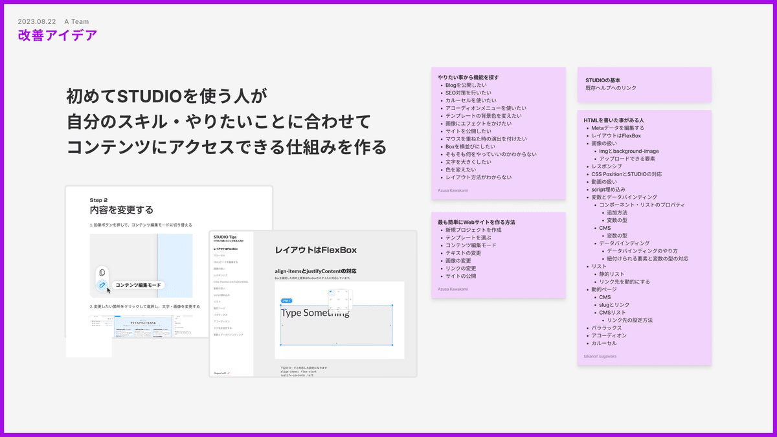Viewport: 777px width, 437px height.
Task: Click the 'A Team' label
Action: pos(76,21)
